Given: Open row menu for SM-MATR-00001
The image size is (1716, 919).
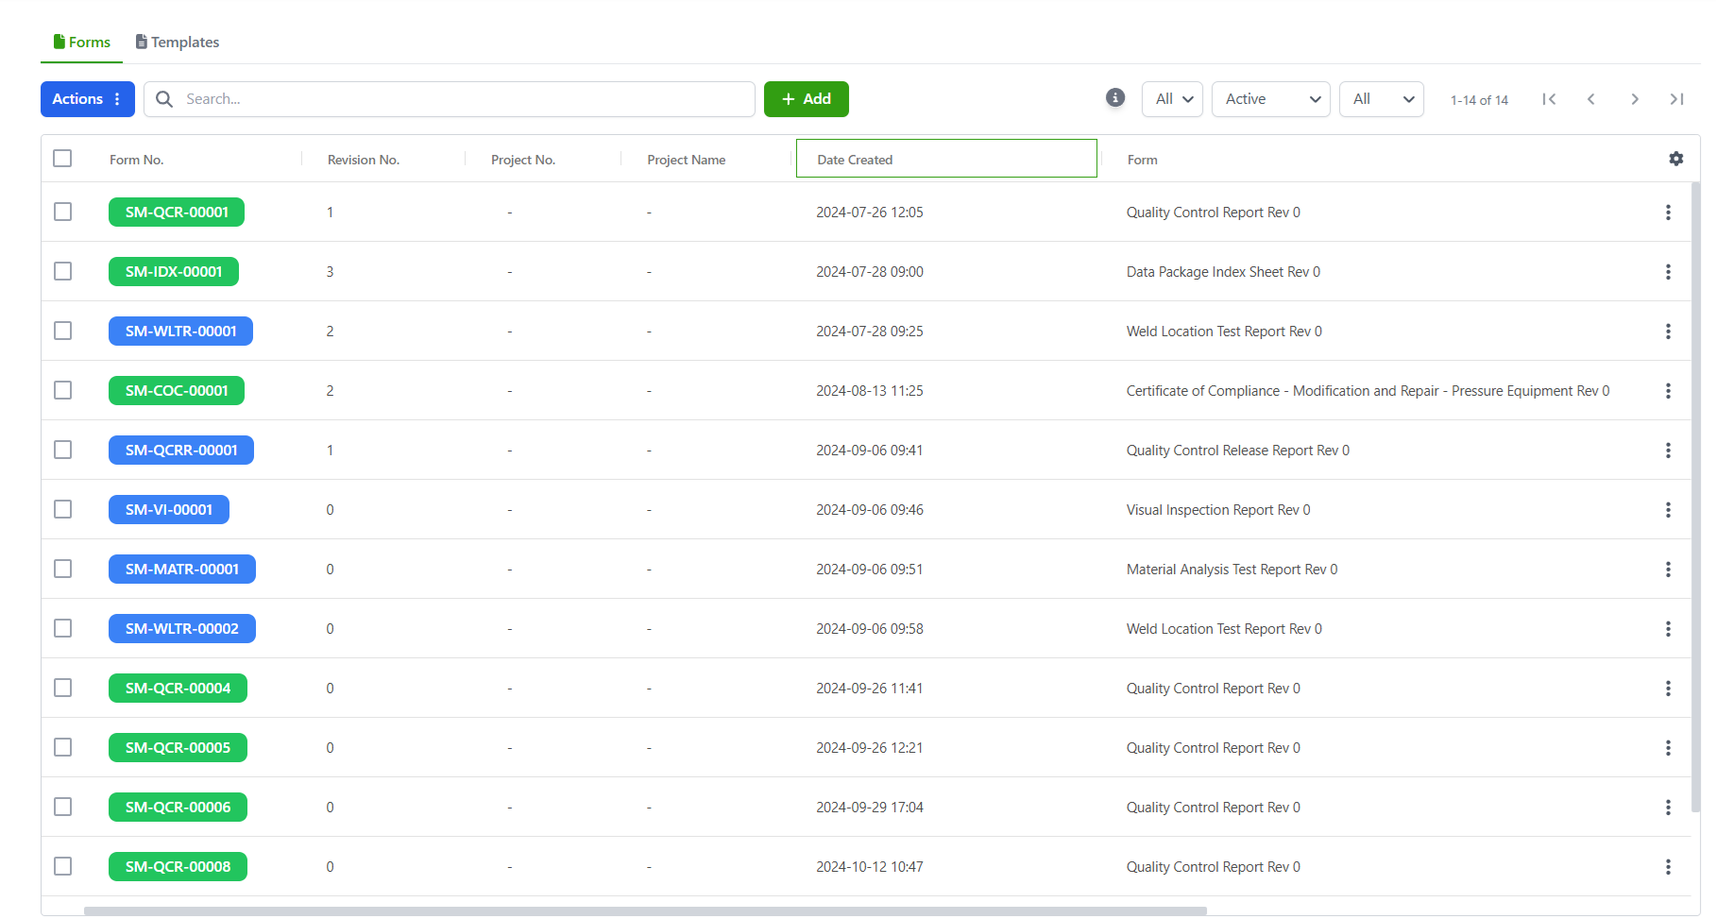Looking at the screenshot, I should (x=1668, y=570).
